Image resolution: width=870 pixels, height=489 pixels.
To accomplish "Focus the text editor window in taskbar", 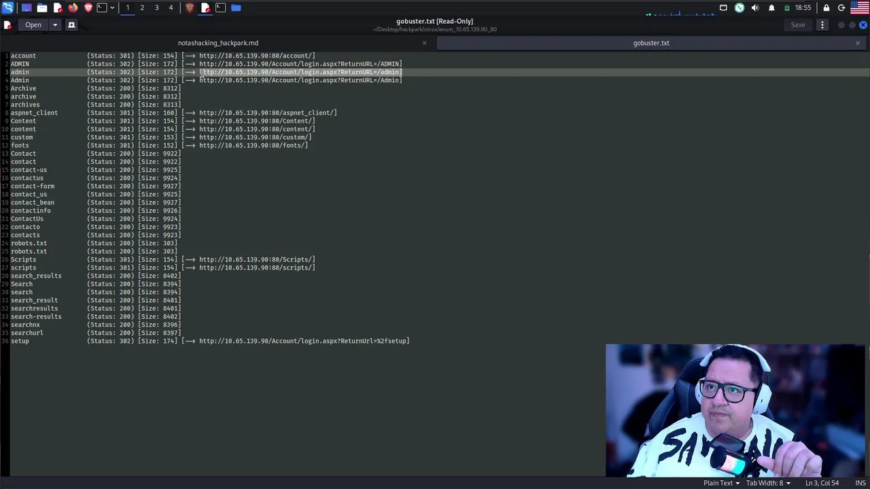I will point(205,7).
